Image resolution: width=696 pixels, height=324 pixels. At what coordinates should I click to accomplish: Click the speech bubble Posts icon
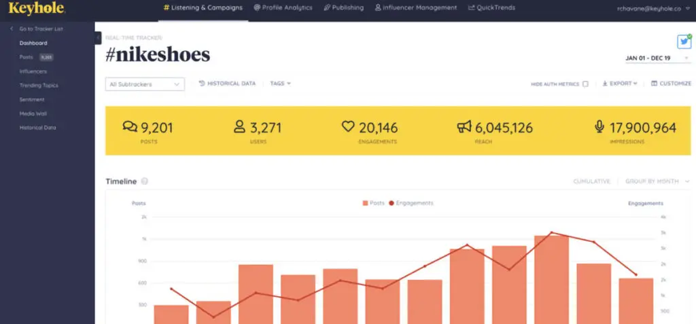pyautogui.click(x=129, y=126)
